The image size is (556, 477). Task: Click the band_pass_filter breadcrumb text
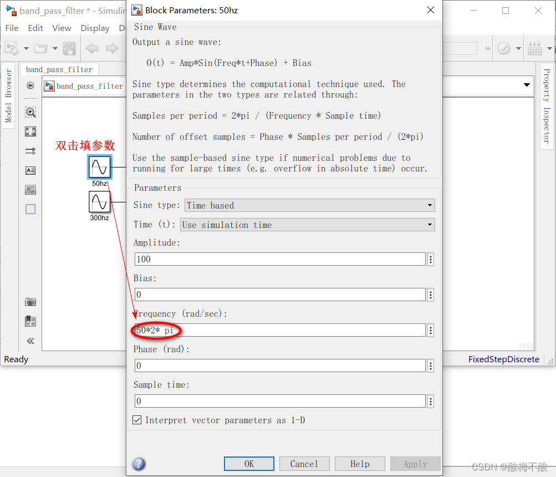coord(90,86)
